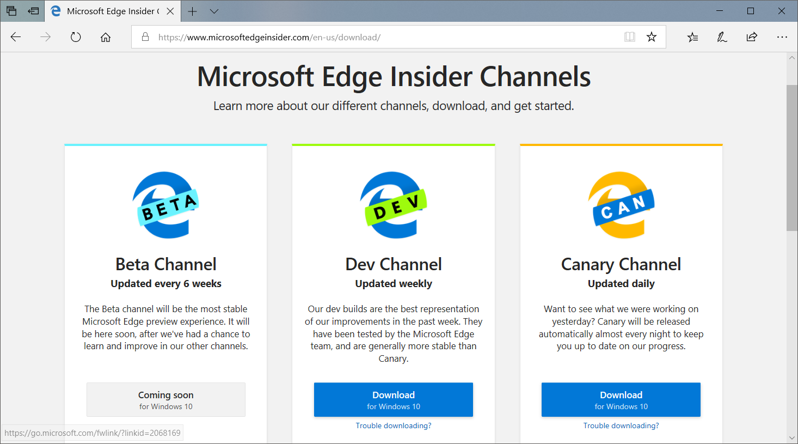Click the Beta Edge logo

[165, 205]
